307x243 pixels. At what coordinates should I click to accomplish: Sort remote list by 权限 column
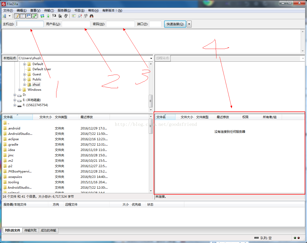click(251, 117)
